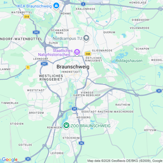Click the yellow 214 road shield
The height and width of the screenshot is (163, 163).
point(27,17)
